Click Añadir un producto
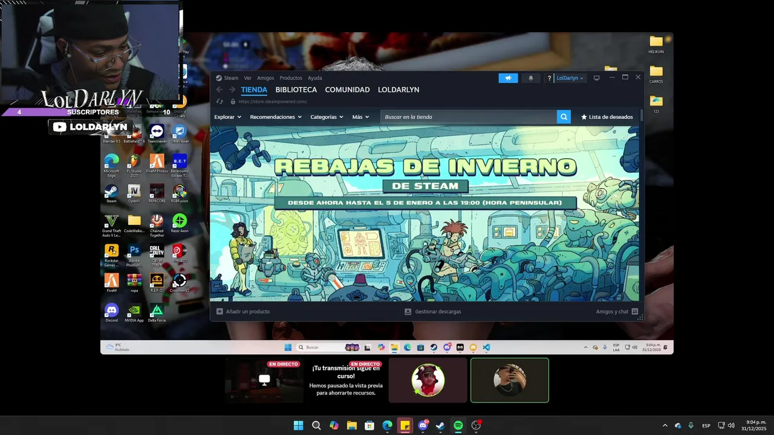The image size is (774, 435). coord(243,312)
